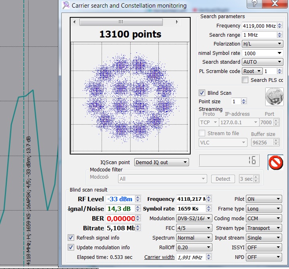Click the RF Level spinner
This screenshot has width=289, height=269.
138,199
